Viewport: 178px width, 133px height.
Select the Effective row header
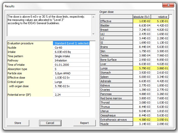(116, 21)
